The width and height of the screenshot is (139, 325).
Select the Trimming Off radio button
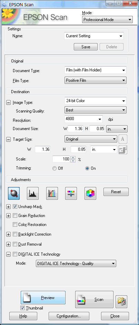[54, 168]
